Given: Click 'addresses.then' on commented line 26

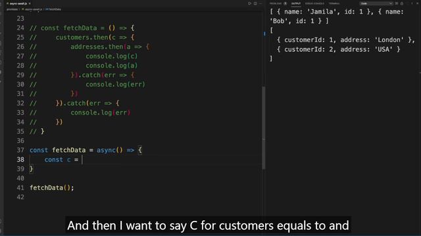Looking at the screenshot, I should [x=97, y=47].
